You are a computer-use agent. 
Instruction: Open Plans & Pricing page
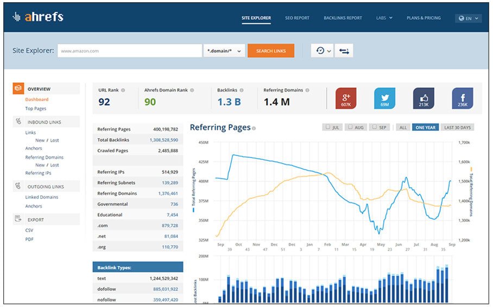tap(424, 18)
